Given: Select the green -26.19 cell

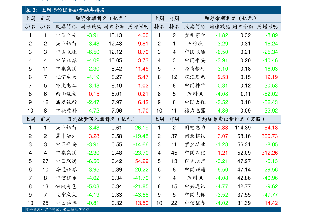Looking at the screenshot, I should 141,128.
